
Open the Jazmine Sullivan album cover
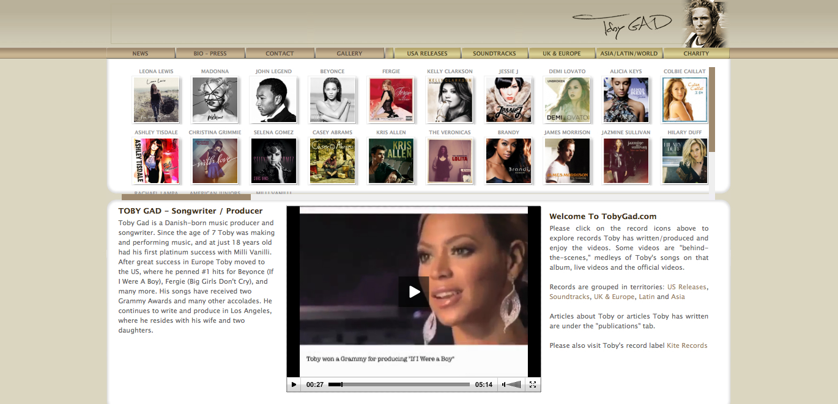point(626,161)
